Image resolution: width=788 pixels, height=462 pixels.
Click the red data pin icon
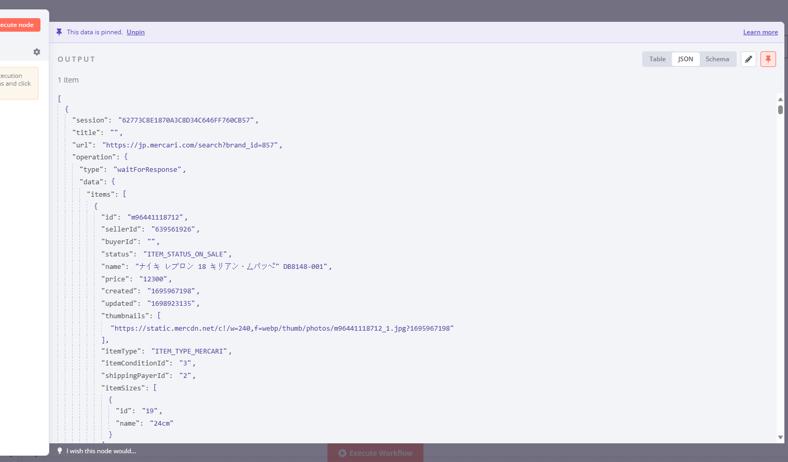click(x=768, y=59)
